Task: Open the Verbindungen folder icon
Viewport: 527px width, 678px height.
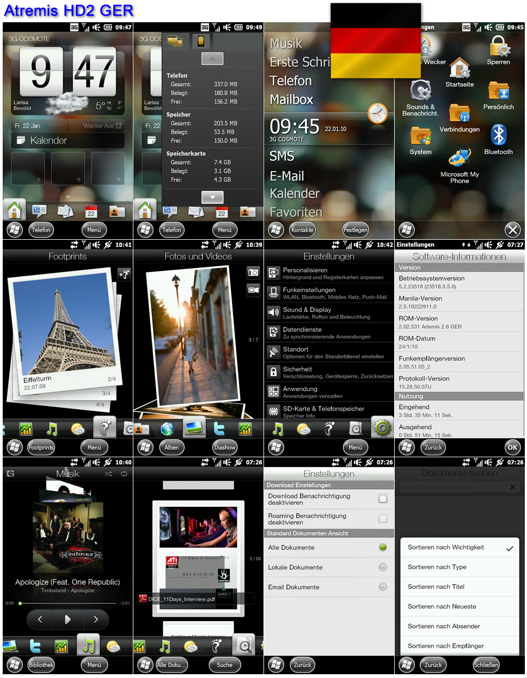Action: click(x=460, y=114)
